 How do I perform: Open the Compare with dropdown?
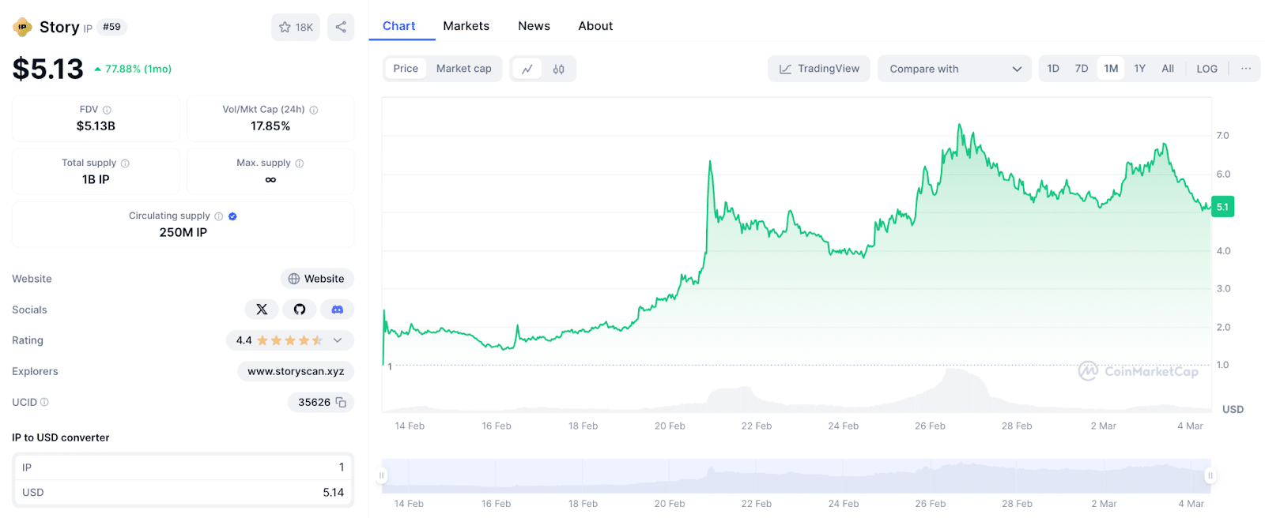[x=954, y=69]
